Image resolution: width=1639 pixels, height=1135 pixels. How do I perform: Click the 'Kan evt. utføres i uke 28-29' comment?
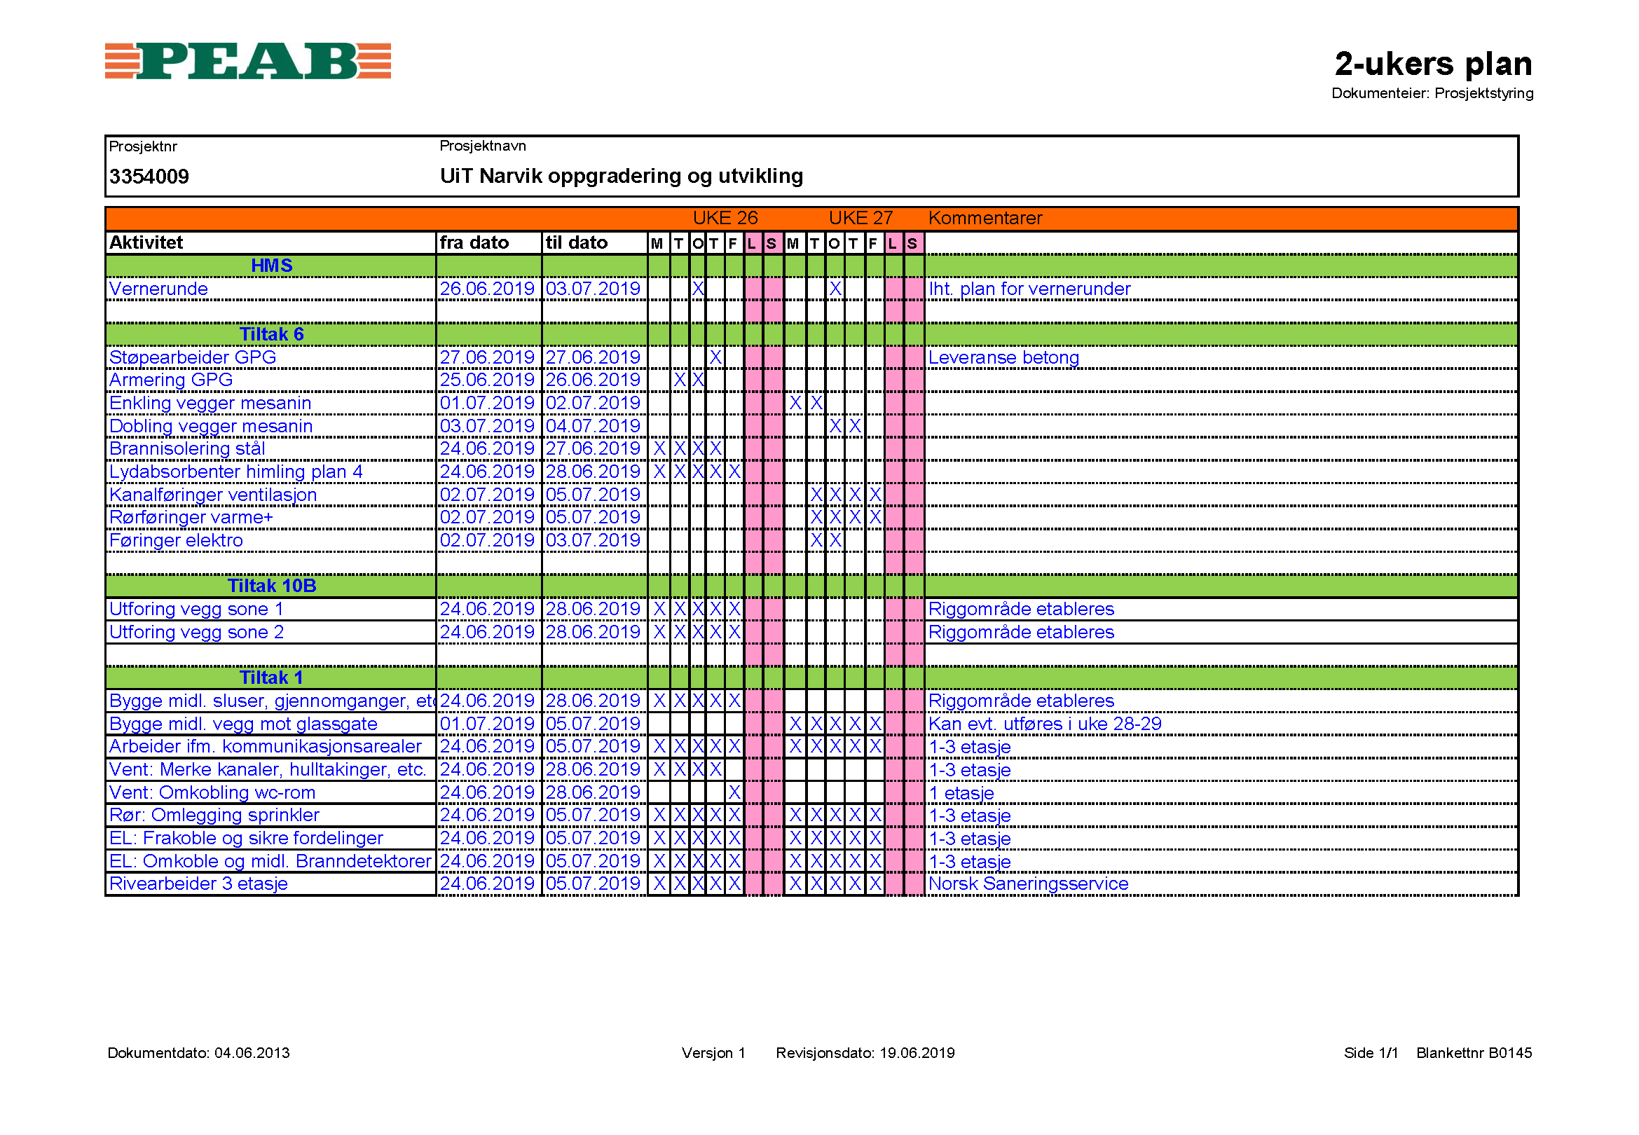[x=1044, y=724]
